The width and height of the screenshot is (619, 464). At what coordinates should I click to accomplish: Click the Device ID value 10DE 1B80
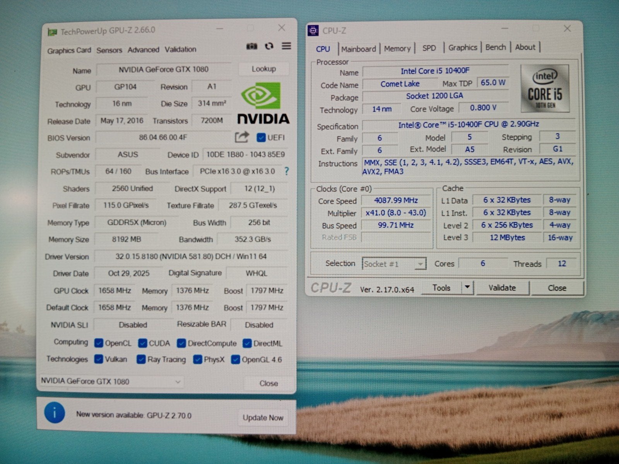tap(245, 155)
